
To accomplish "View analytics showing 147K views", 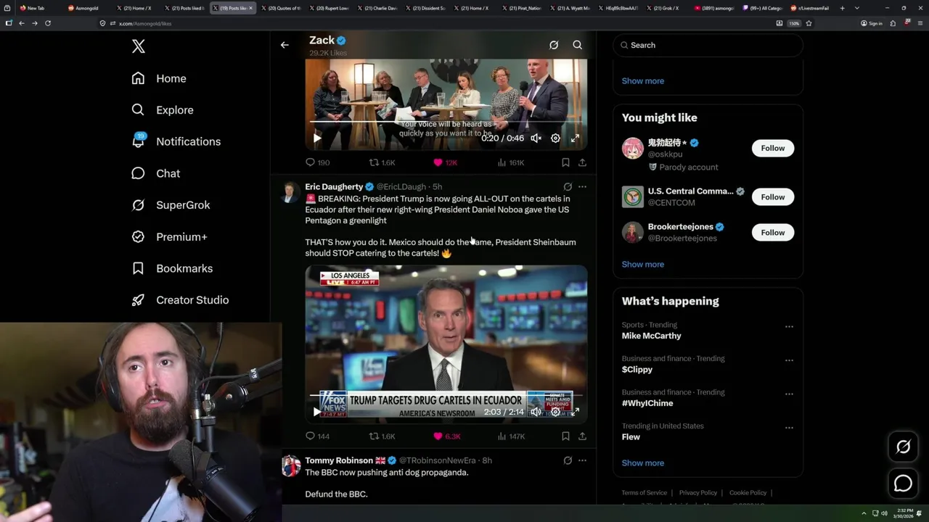I will tap(510, 436).
